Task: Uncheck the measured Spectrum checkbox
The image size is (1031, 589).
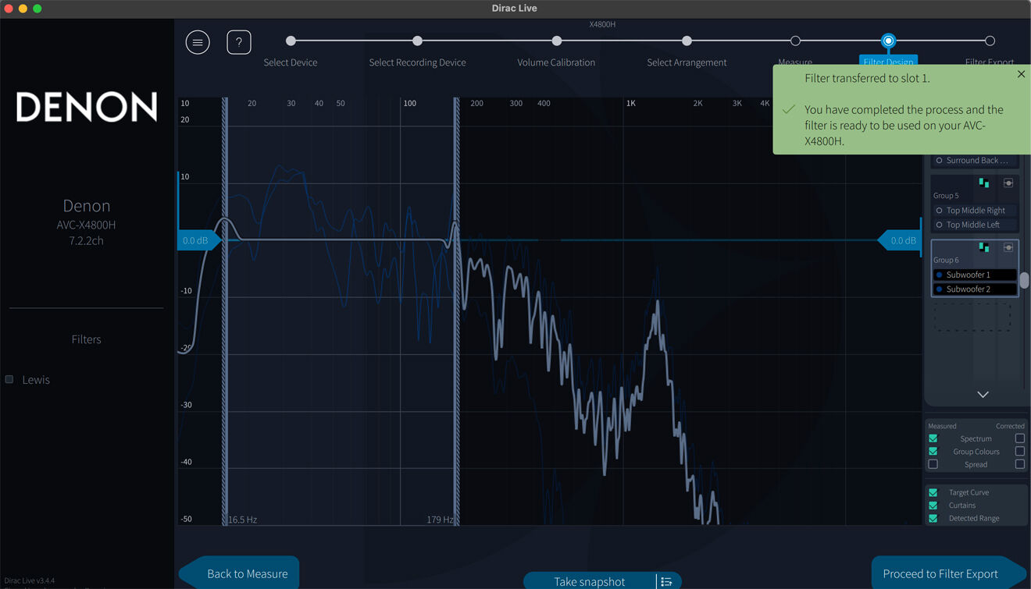Action: pos(933,438)
